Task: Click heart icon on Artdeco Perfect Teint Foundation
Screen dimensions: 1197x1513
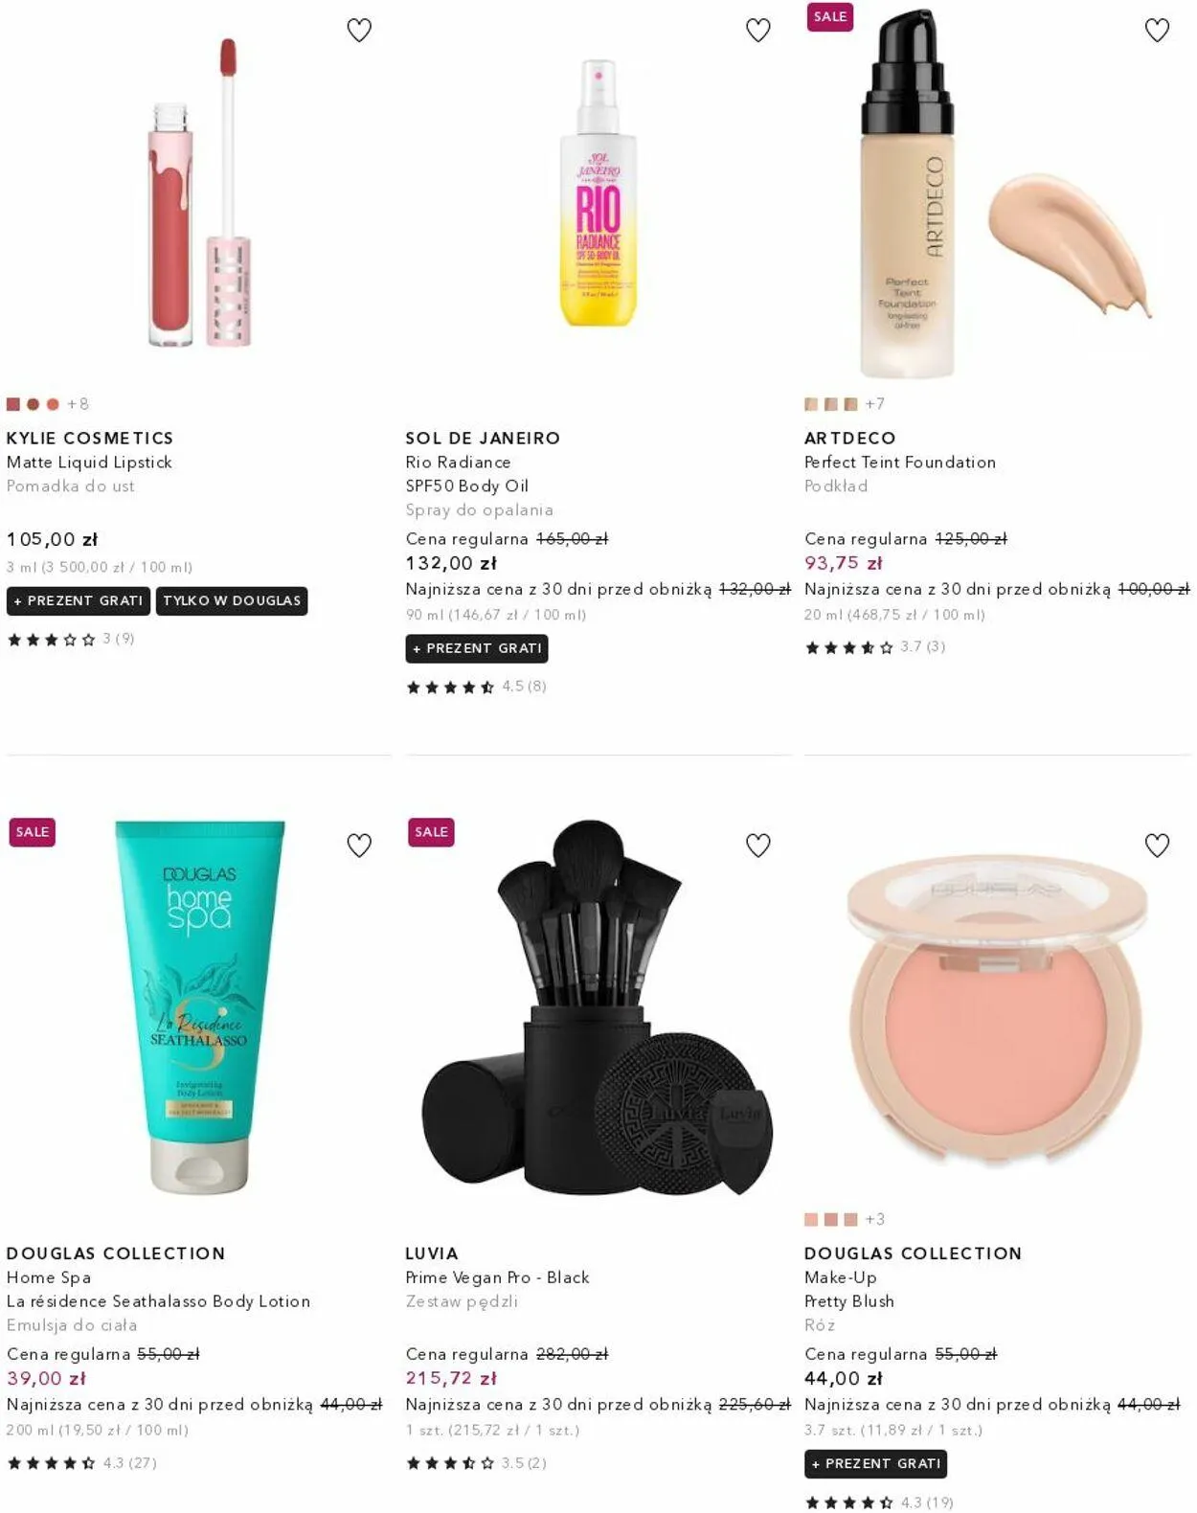Action: [x=1158, y=31]
